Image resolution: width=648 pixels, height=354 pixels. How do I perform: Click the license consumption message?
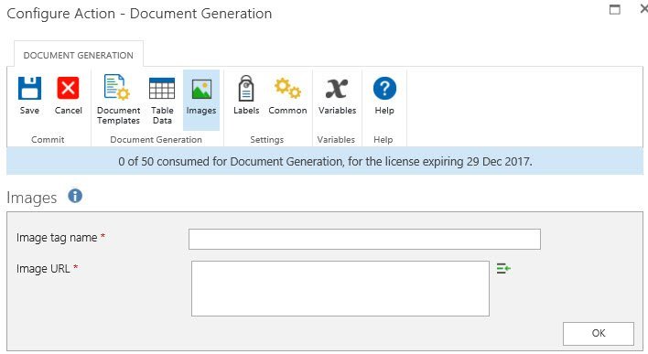[325, 162]
